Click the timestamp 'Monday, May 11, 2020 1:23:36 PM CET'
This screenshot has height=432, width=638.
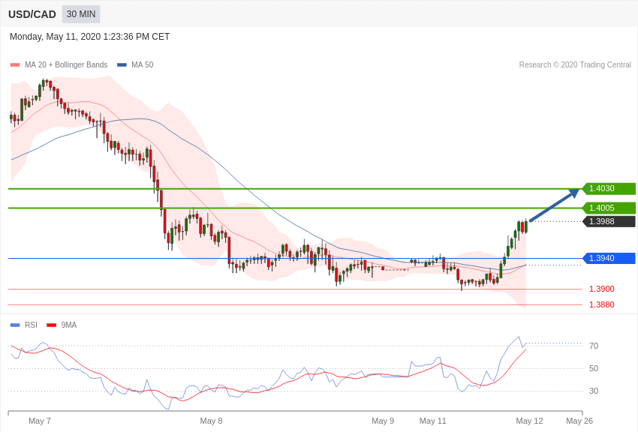coord(89,37)
